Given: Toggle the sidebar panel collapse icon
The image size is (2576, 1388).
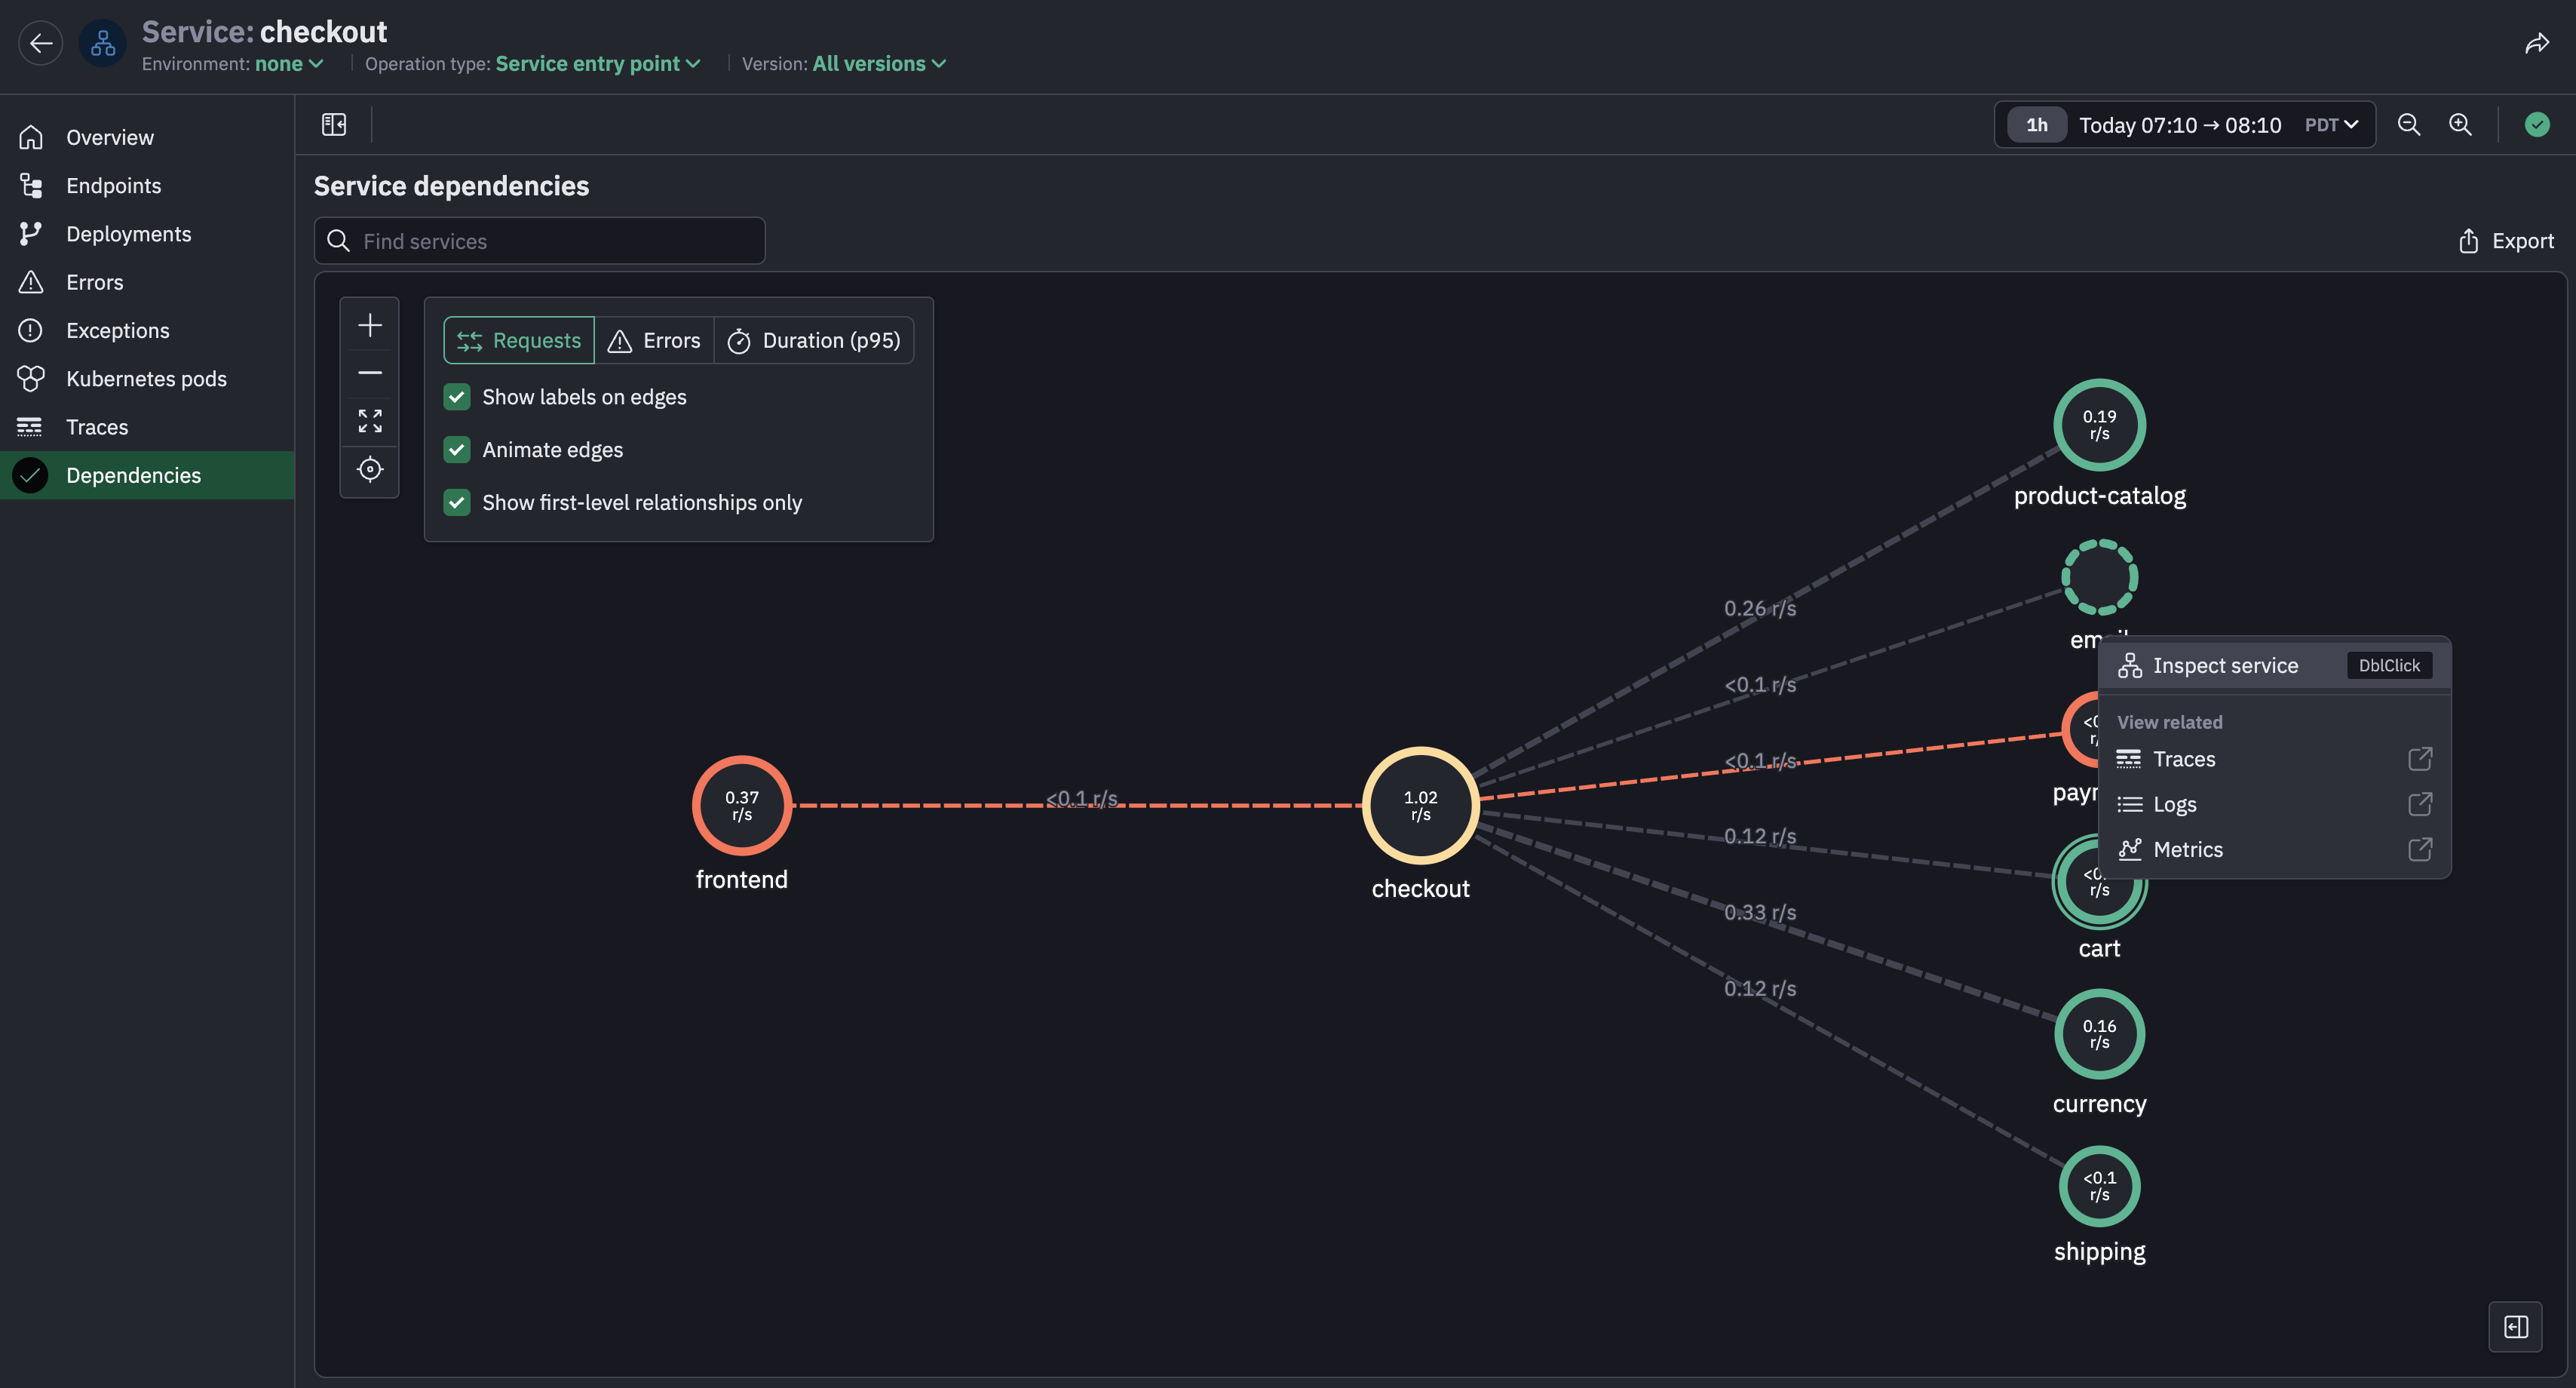Looking at the screenshot, I should (334, 124).
